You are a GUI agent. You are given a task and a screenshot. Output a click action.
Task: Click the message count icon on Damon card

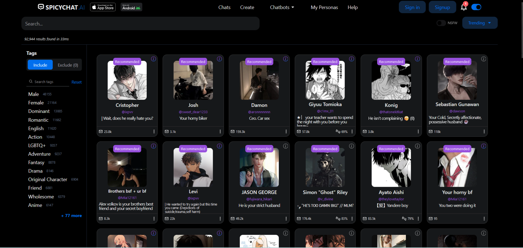pos(233,132)
